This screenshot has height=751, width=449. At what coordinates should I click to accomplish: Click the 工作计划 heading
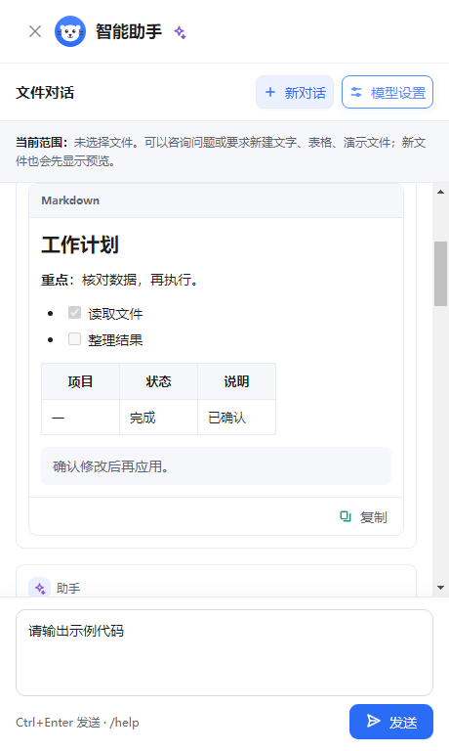(x=80, y=244)
